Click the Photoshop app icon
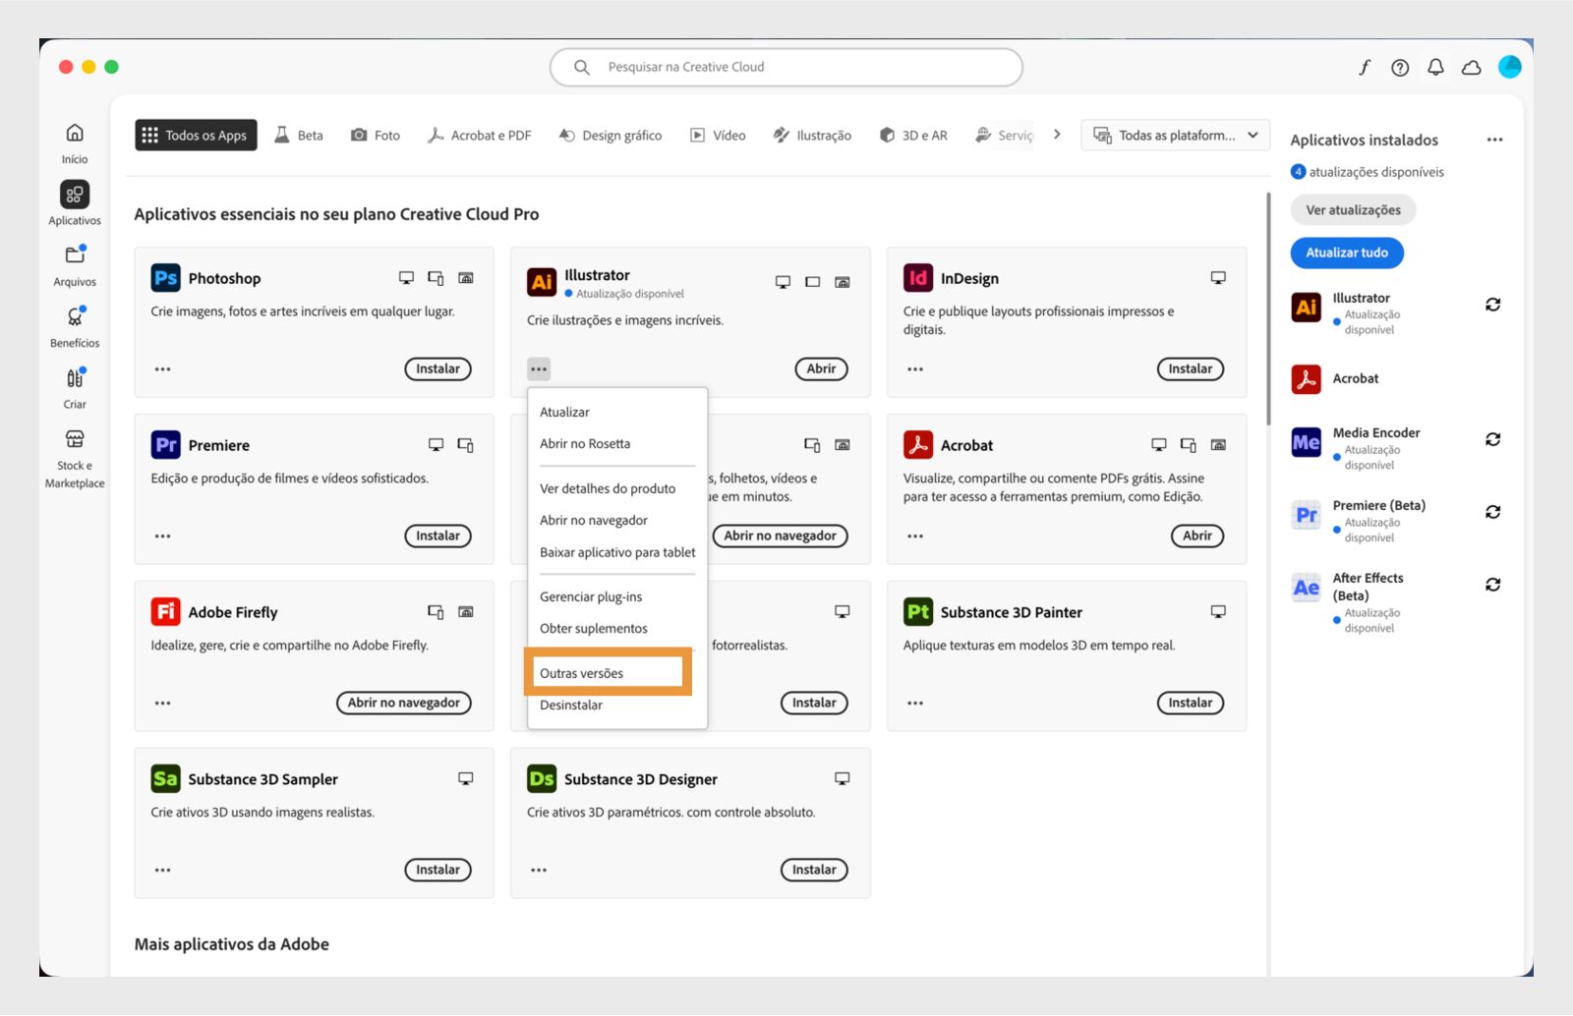 165,278
